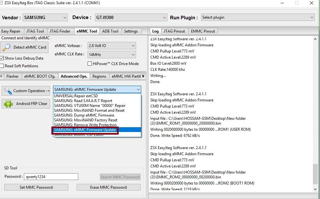Click the Erase MMC Password button
Image resolution: width=320 pixels, height=199 pixels.
(x=108, y=187)
